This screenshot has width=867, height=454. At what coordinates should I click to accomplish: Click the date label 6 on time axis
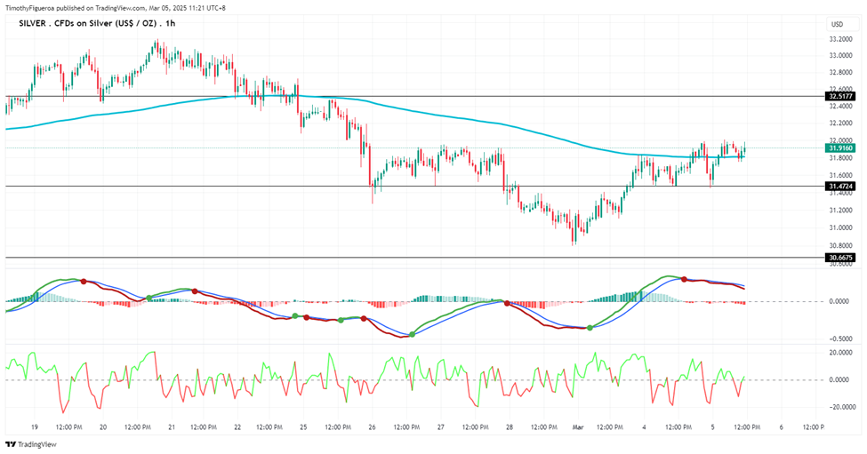pyautogui.click(x=781, y=427)
